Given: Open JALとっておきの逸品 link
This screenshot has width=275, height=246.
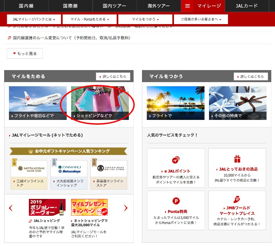Looking at the screenshot, I should point(238,169).
